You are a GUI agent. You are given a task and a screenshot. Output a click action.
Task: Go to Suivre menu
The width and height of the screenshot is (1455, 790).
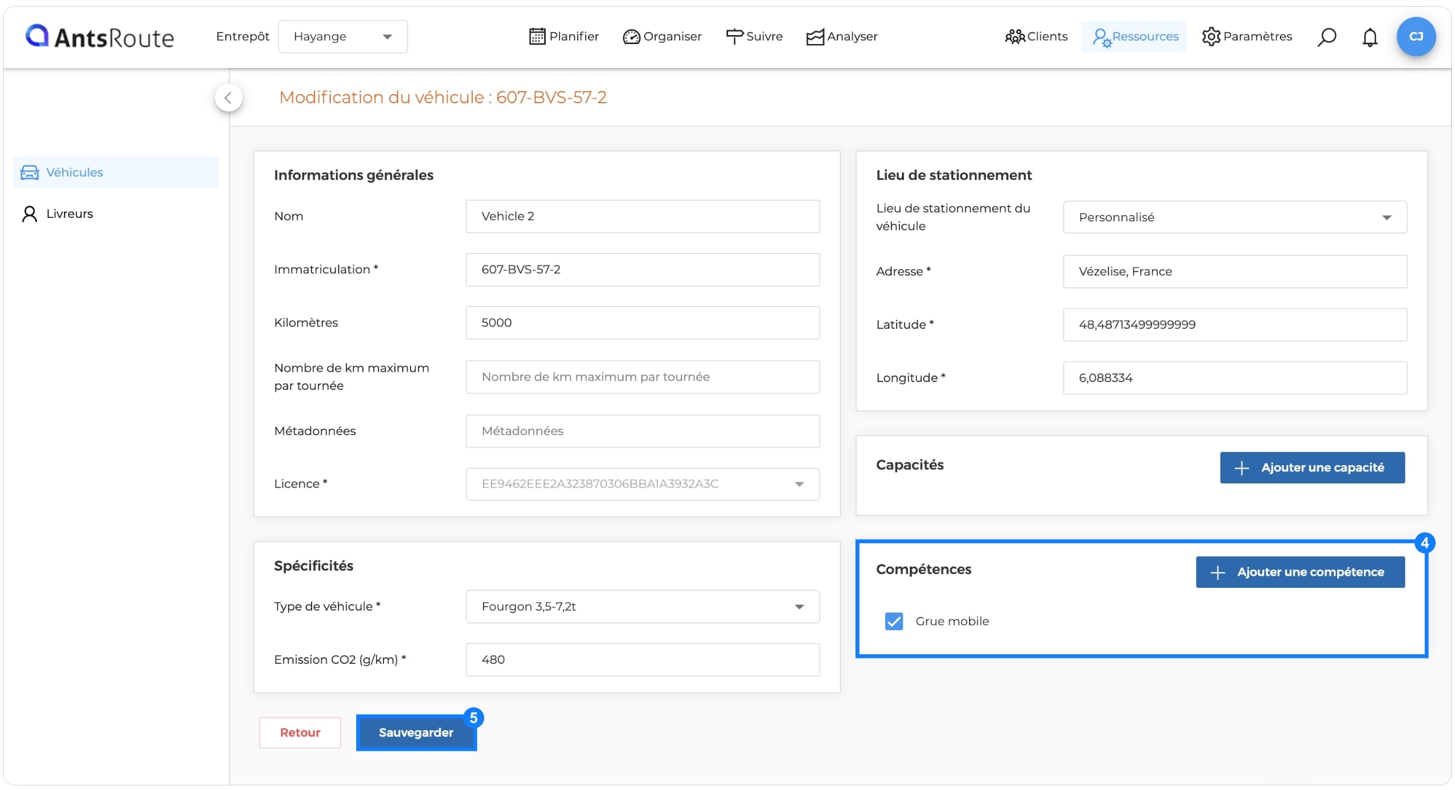pos(754,37)
